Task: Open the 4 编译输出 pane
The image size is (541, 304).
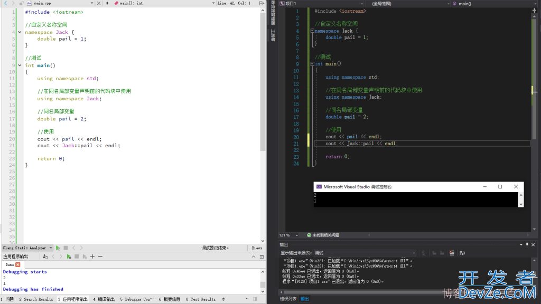Action: [x=104, y=299]
